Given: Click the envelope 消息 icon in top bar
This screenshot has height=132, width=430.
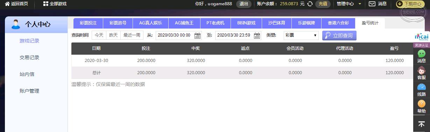Looking at the screenshot, I should (x=372, y=4).
